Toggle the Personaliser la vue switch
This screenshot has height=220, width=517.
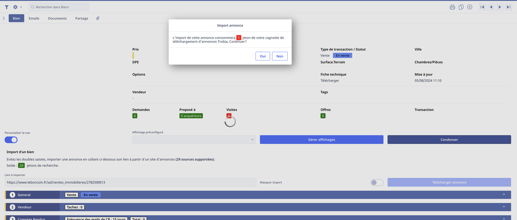point(11,140)
